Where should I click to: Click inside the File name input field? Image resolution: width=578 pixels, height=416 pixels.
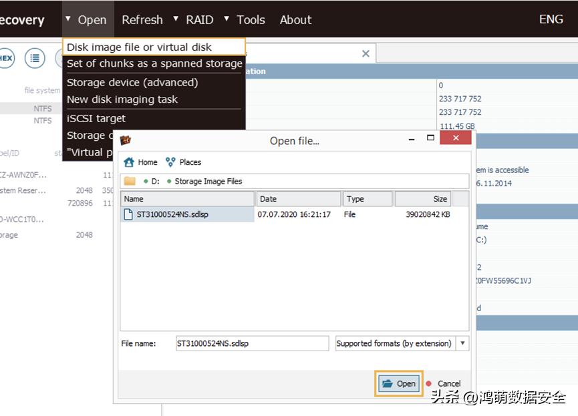(252, 343)
